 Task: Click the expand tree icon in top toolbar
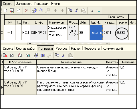point(34,11)
